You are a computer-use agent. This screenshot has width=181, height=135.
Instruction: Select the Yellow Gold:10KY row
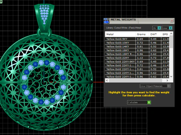click(x=137, y=43)
